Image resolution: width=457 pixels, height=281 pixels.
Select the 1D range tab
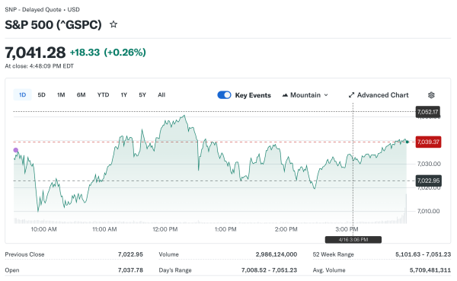pos(22,94)
